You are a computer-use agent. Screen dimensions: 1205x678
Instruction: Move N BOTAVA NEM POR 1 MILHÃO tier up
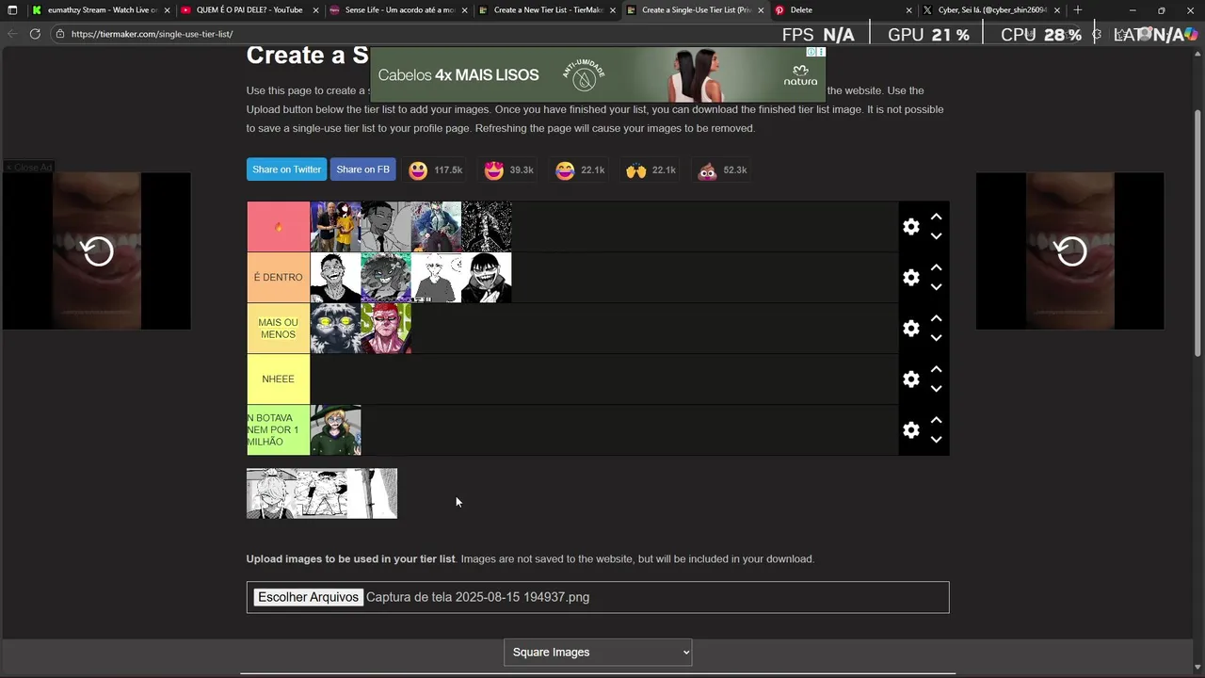pos(936,420)
